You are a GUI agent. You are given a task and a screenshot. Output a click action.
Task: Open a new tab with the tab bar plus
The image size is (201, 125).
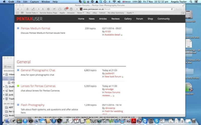(x=183, y=13)
